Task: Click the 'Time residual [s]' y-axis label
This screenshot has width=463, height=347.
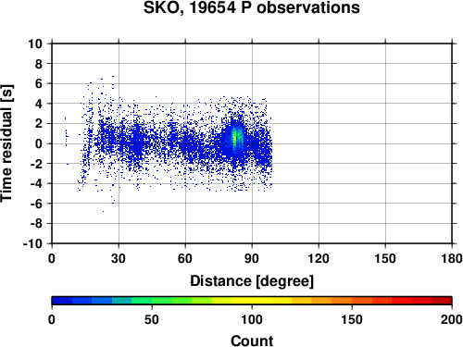Action: (6, 143)
